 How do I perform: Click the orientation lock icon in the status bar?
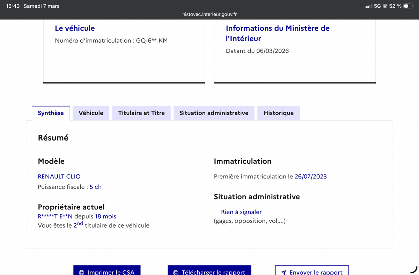tap(385, 6)
